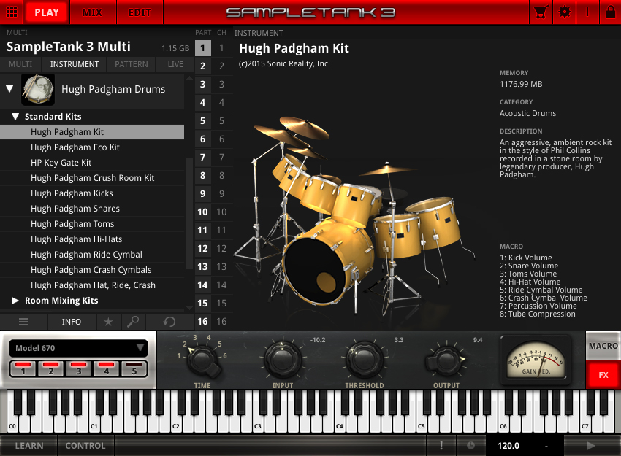Viewport: 621px width, 456px height.
Task: Open the shopping cart store
Action: 541,12
